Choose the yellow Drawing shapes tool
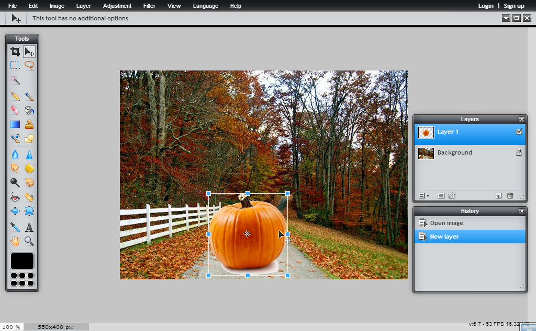 coord(29,138)
